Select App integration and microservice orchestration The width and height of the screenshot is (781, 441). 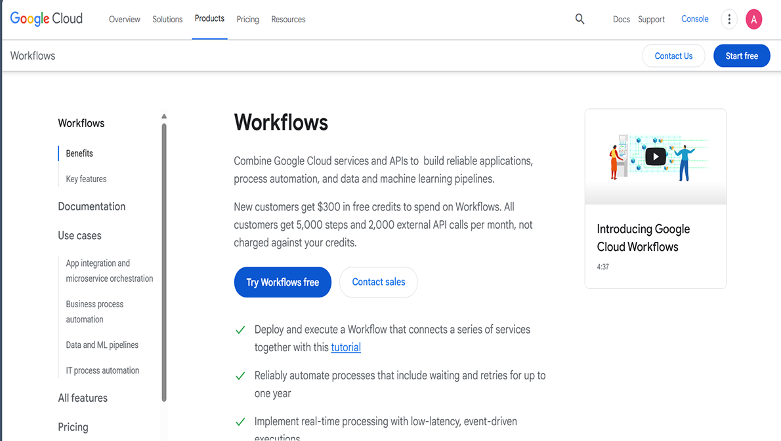point(110,271)
